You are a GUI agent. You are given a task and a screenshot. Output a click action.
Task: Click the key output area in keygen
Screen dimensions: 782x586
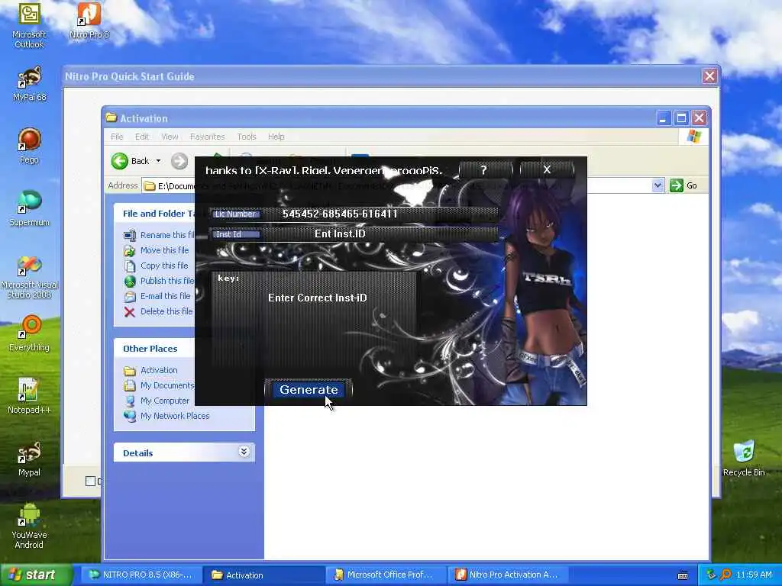[314, 320]
